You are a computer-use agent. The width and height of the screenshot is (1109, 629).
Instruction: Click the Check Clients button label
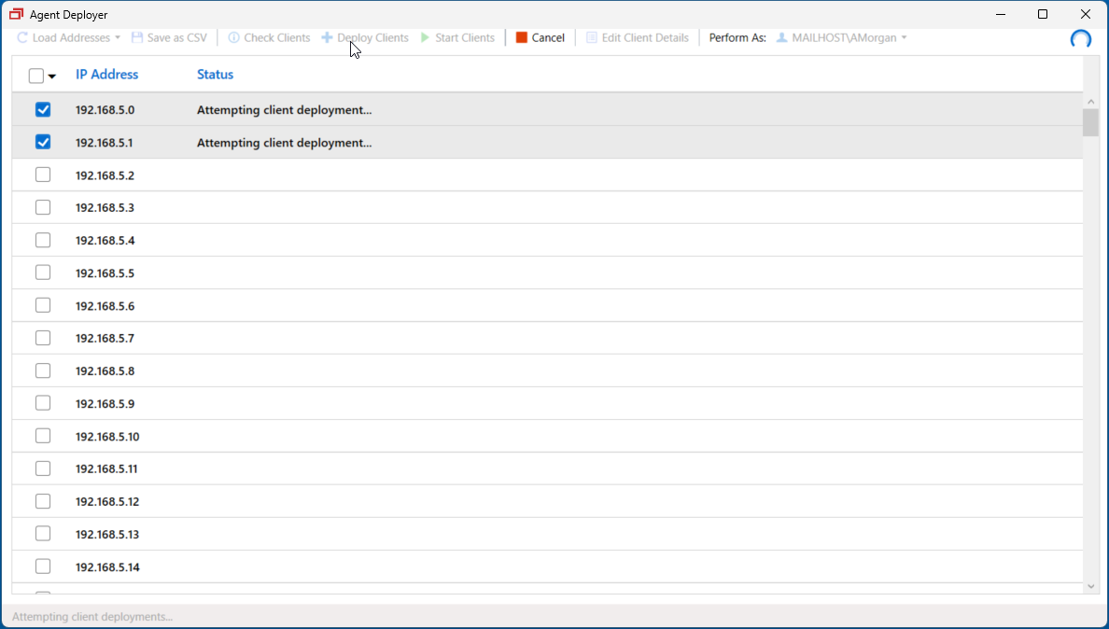[276, 37]
